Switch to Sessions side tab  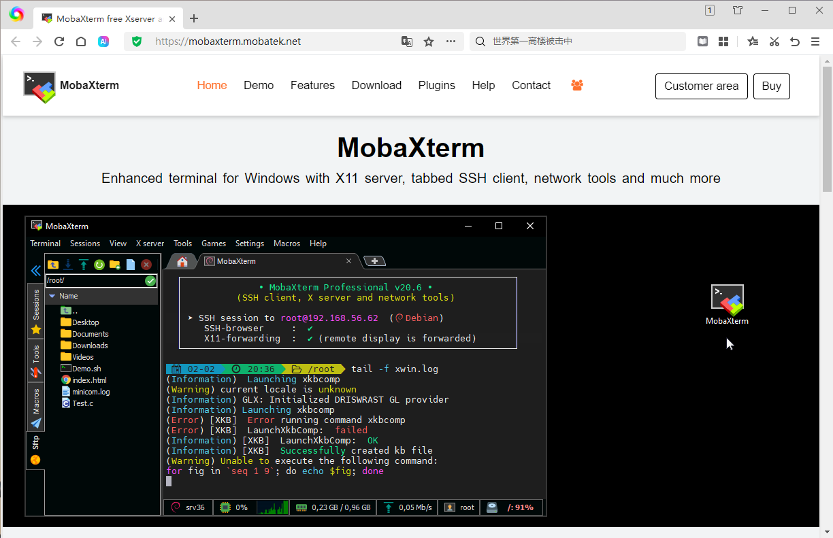36,311
